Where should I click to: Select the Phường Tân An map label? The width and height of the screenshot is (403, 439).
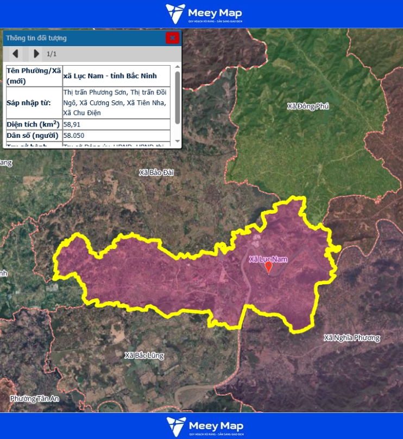(x=34, y=399)
